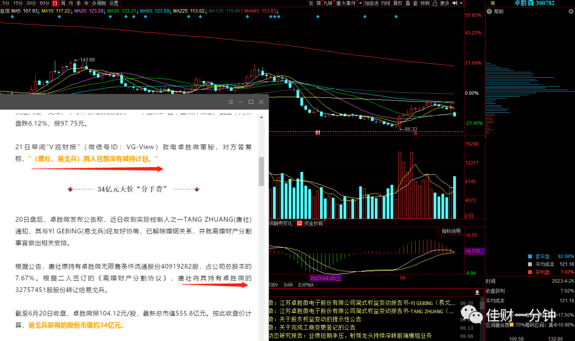Click the R marker in right panel
The height and width of the screenshot is (341, 575).
493,3
